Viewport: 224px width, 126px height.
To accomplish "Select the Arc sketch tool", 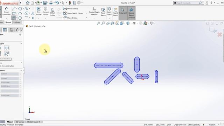I will [20, 13].
